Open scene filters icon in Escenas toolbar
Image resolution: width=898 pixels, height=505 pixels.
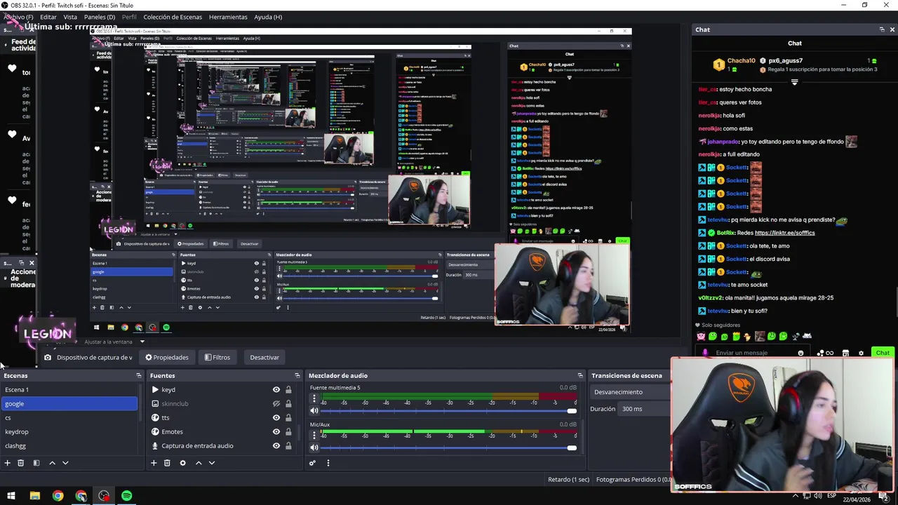click(x=36, y=463)
